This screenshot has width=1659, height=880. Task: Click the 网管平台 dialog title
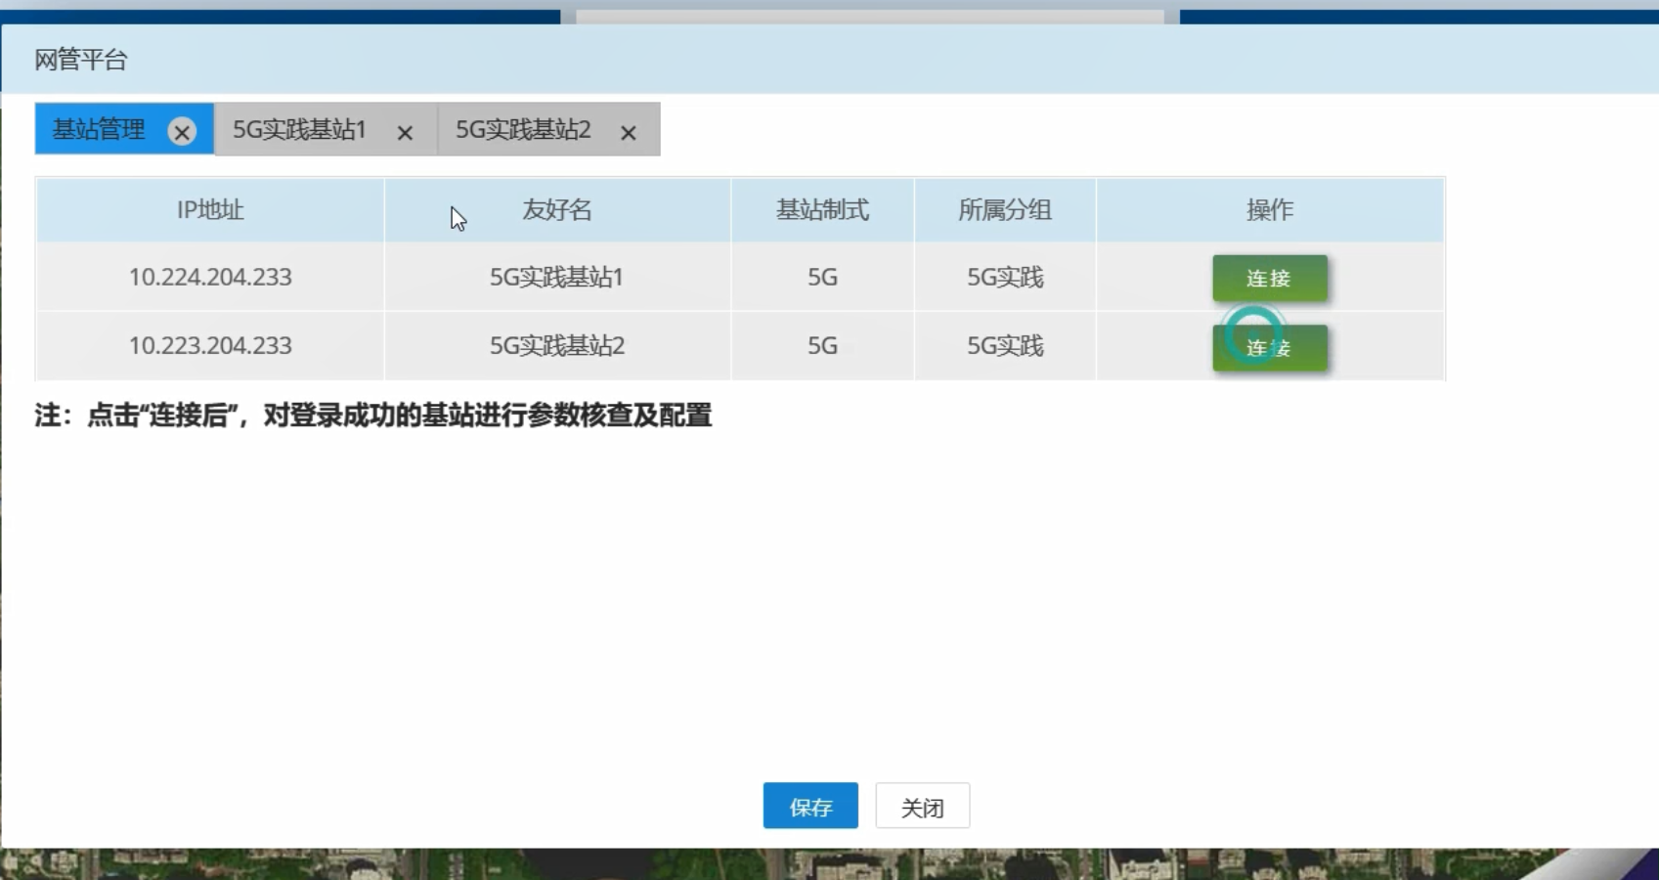(81, 60)
